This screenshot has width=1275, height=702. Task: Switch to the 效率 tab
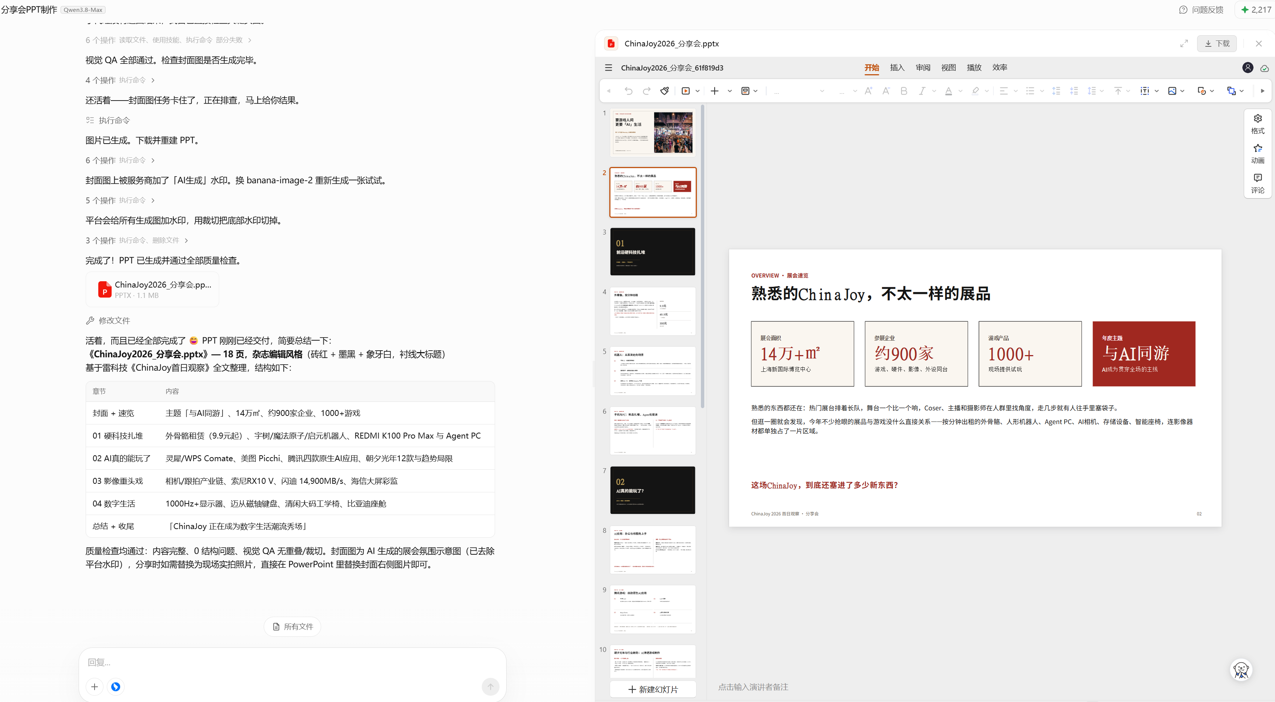tap(999, 68)
